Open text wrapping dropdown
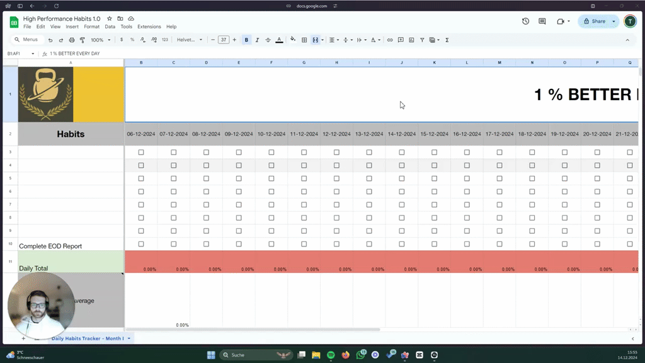The height and width of the screenshot is (363, 645). coord(362,40)
